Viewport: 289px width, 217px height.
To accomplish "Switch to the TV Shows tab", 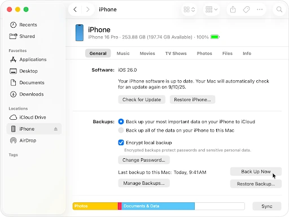I will tap(176, 53).
